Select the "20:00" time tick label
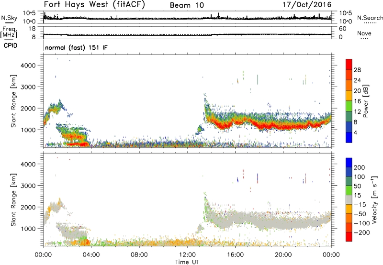Image resolution: width=383 pixels, height=265 pixels. pyautogui.click(x=283, y=255)
